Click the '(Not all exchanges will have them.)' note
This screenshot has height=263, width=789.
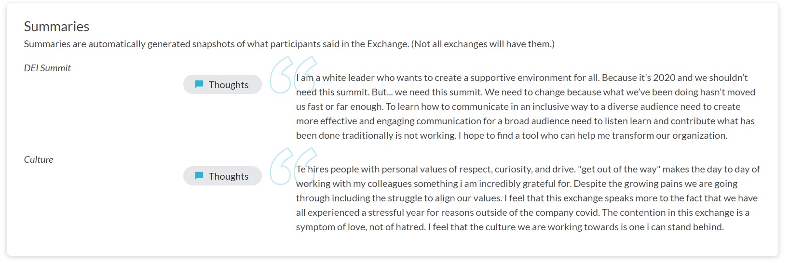point(483,44)
